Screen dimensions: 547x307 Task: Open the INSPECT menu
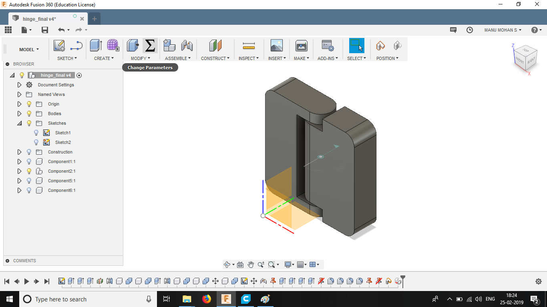[x=249, y=58]
